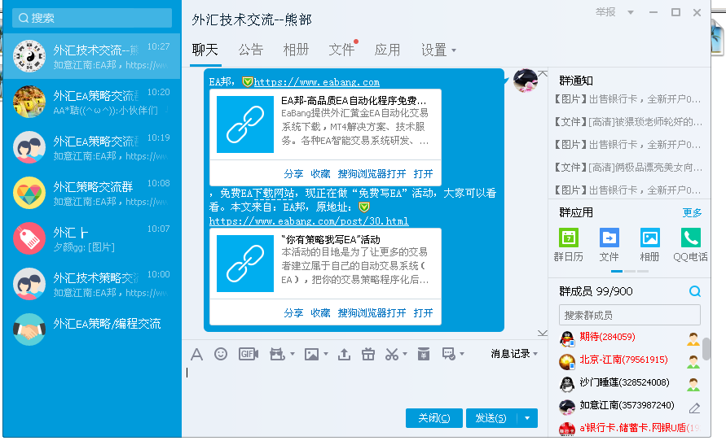Open the 文件 group app icon
The height and width of the screenshot is (445, 726).
[609, 245]
